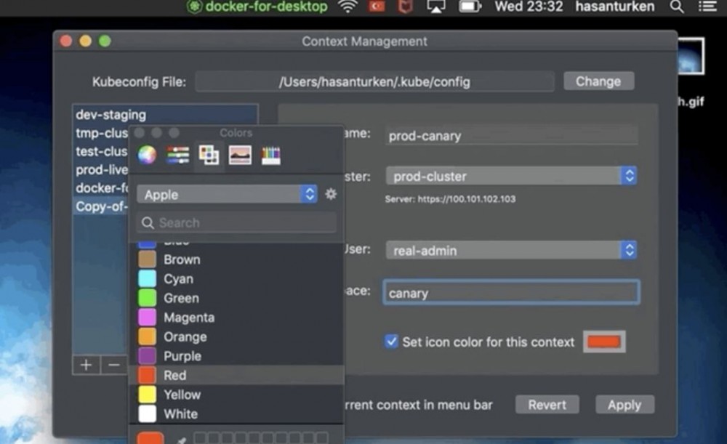Uncheck Set icon color for this context
Viewport: 727px width, 444px height.
click(391, 342)
